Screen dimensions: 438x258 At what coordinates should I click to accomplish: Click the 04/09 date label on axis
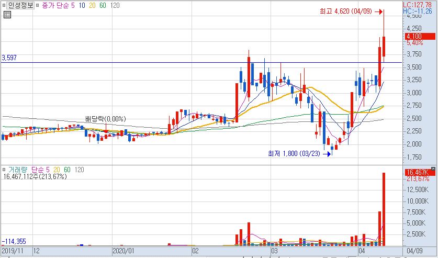415,251
